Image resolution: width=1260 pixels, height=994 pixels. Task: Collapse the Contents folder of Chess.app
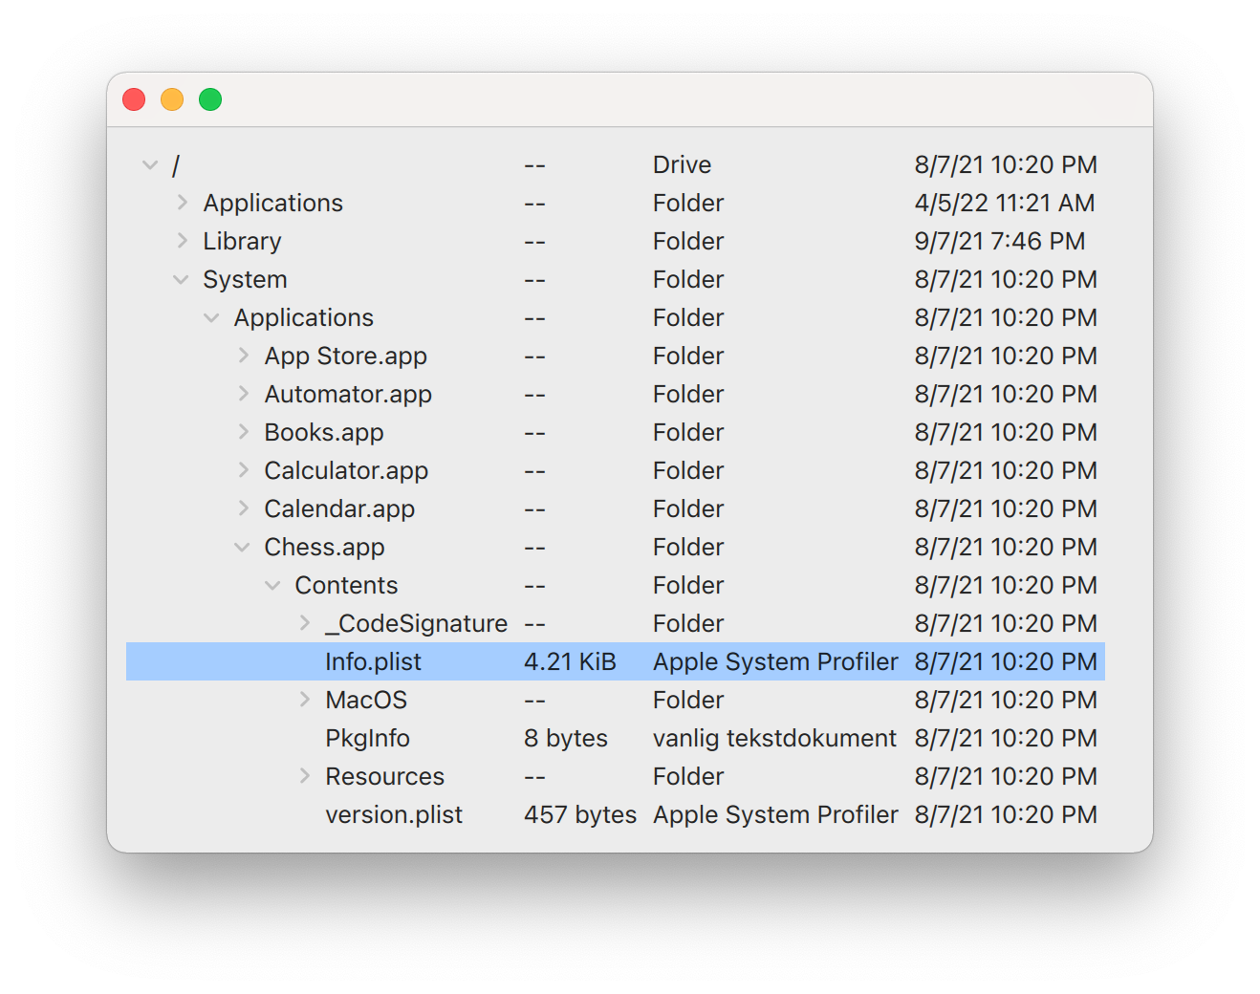pyautogui.click(x=273, y=585)
